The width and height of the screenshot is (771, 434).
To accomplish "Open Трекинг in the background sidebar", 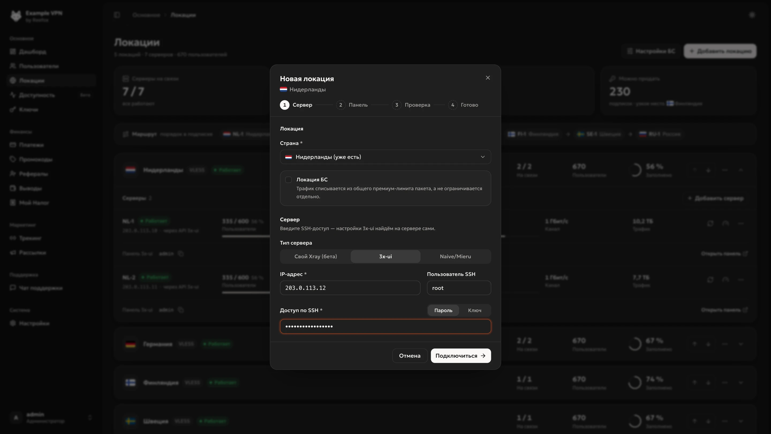I will pyautogui.click(x=51, y=238).
